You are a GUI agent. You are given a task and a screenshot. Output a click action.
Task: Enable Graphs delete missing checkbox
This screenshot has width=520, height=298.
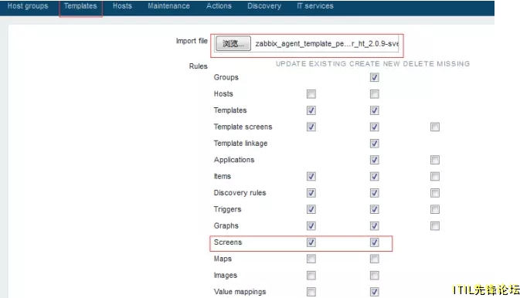[x=435, y=226]
